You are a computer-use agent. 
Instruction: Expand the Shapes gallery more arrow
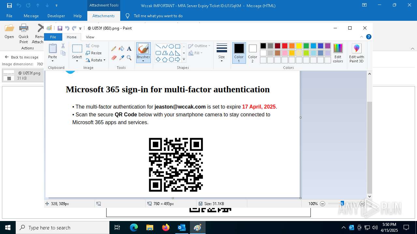coord(184,59)
